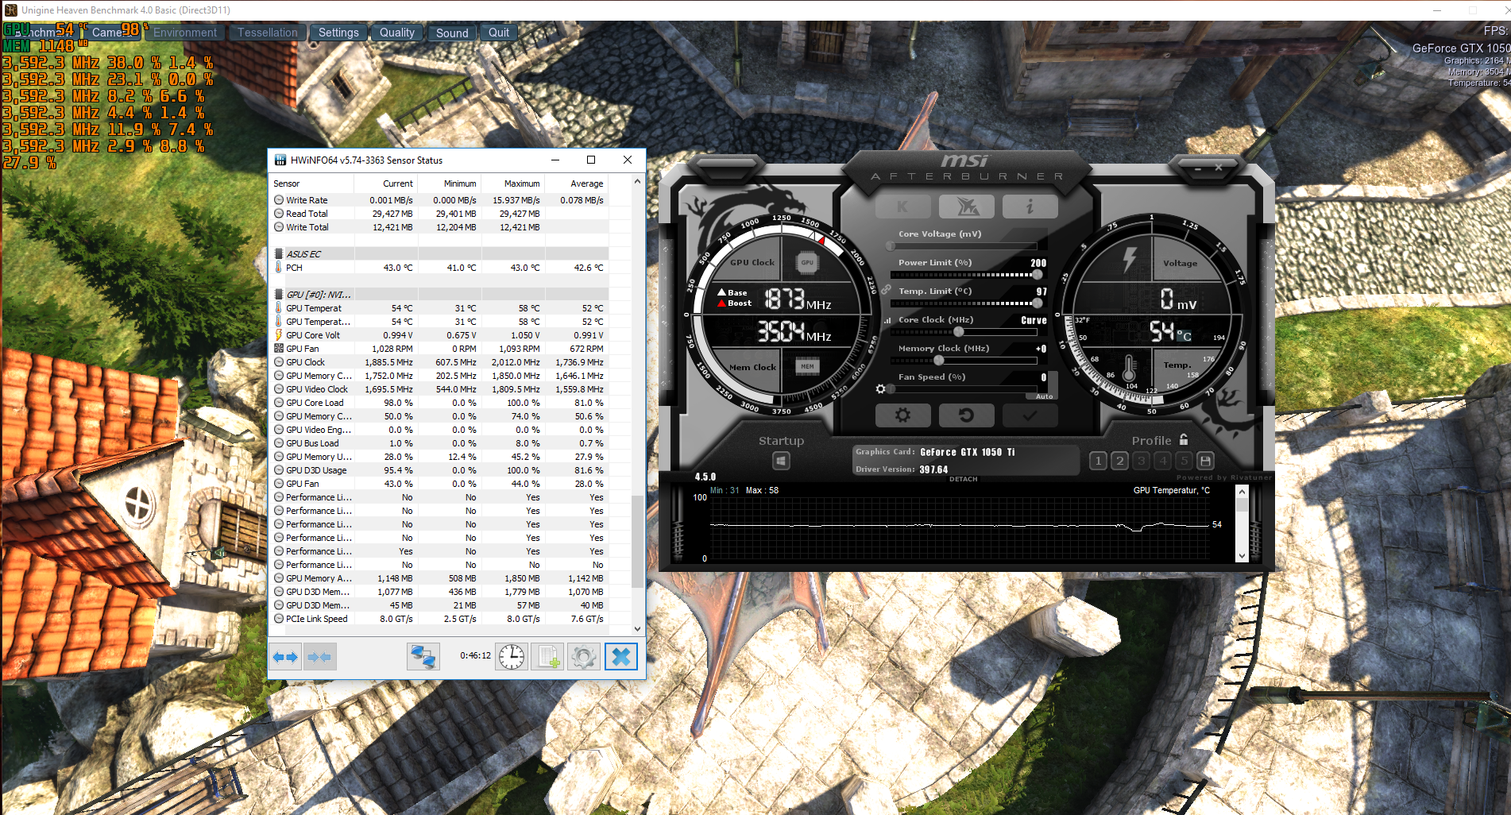Select profile slot 3
Viewport: 1511px width, 815px height.
point(1141,461)
